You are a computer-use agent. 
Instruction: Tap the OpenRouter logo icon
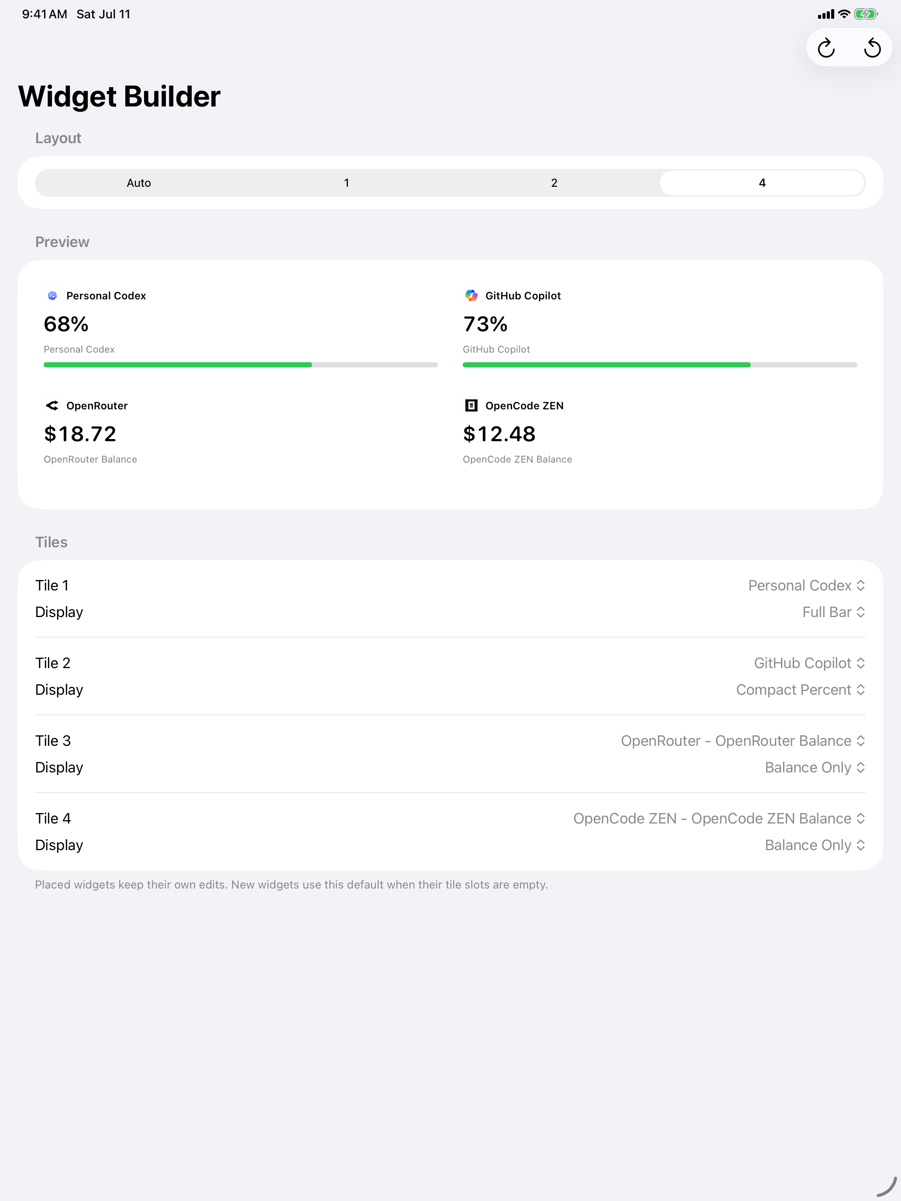pos(52,405)
